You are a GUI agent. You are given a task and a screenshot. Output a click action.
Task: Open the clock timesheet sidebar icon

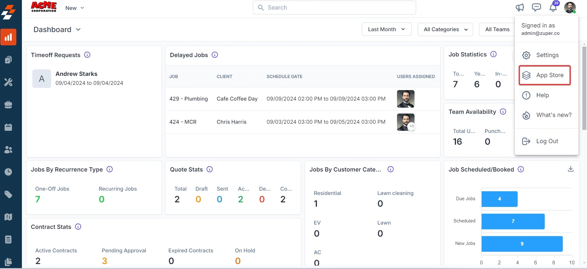pos(8,172)
